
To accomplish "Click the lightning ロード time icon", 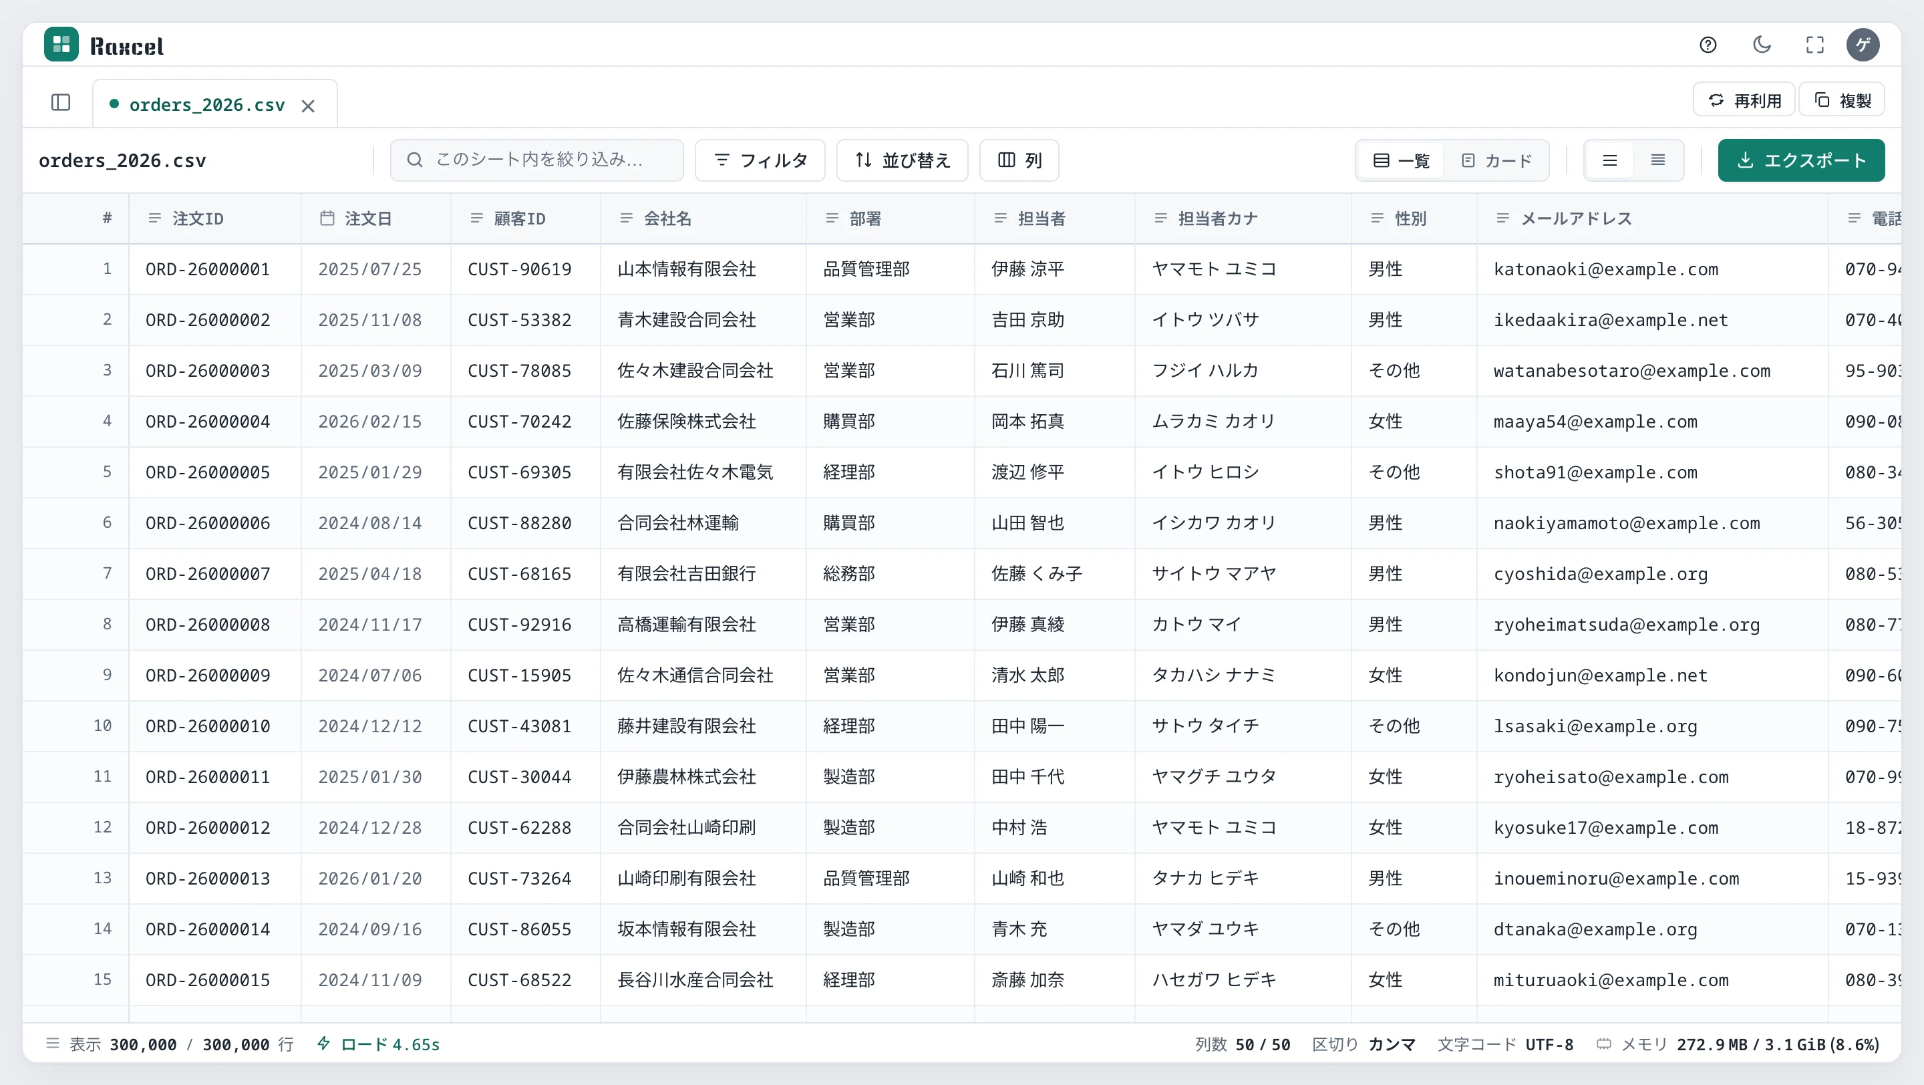I will 324,1043.
